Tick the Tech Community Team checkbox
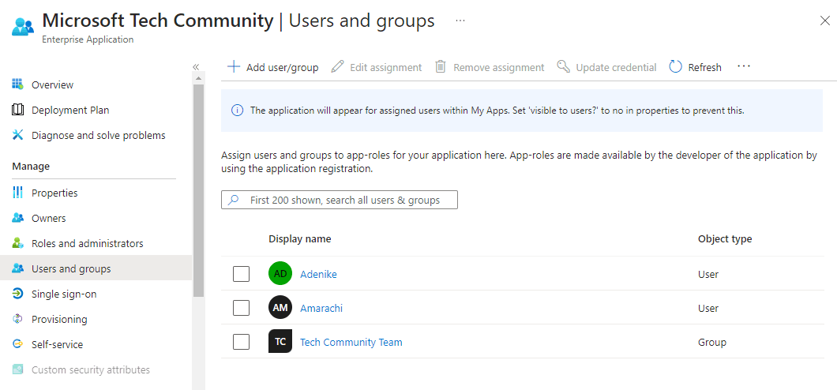Image resolution: width=837 pixels, height=390 pixels. coord(241,342)
